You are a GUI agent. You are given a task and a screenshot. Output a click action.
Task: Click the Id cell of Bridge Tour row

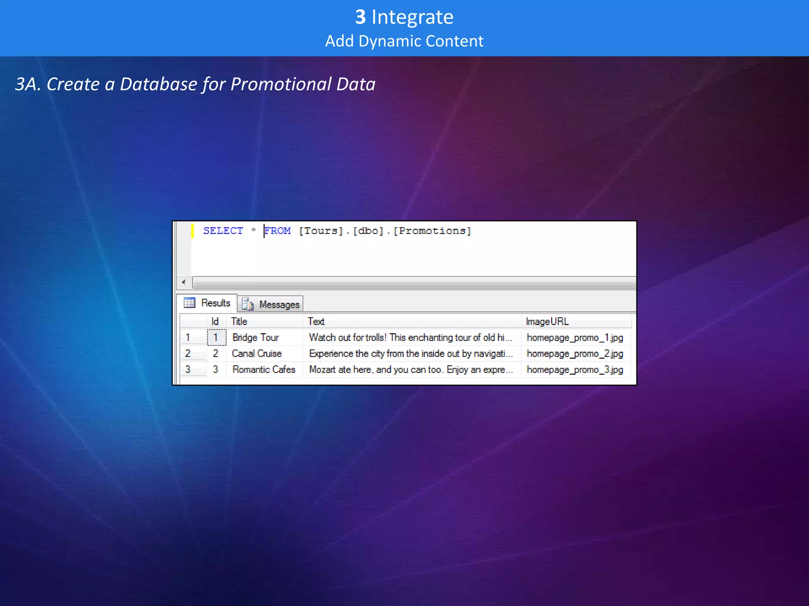coord(216,337)
